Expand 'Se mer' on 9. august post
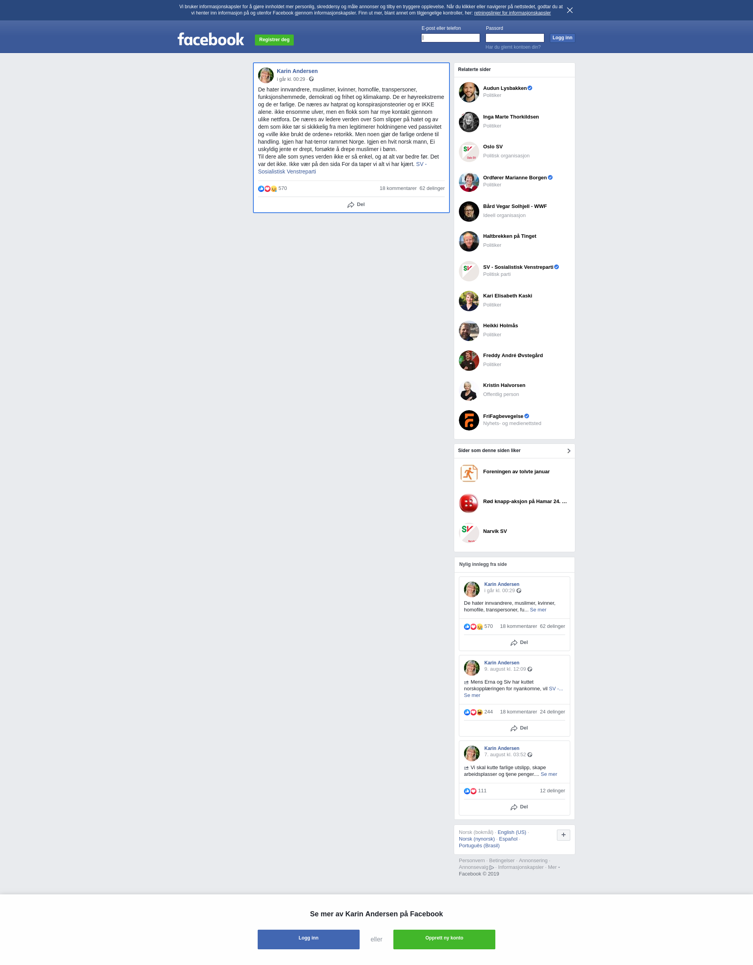 click(472, 695)
